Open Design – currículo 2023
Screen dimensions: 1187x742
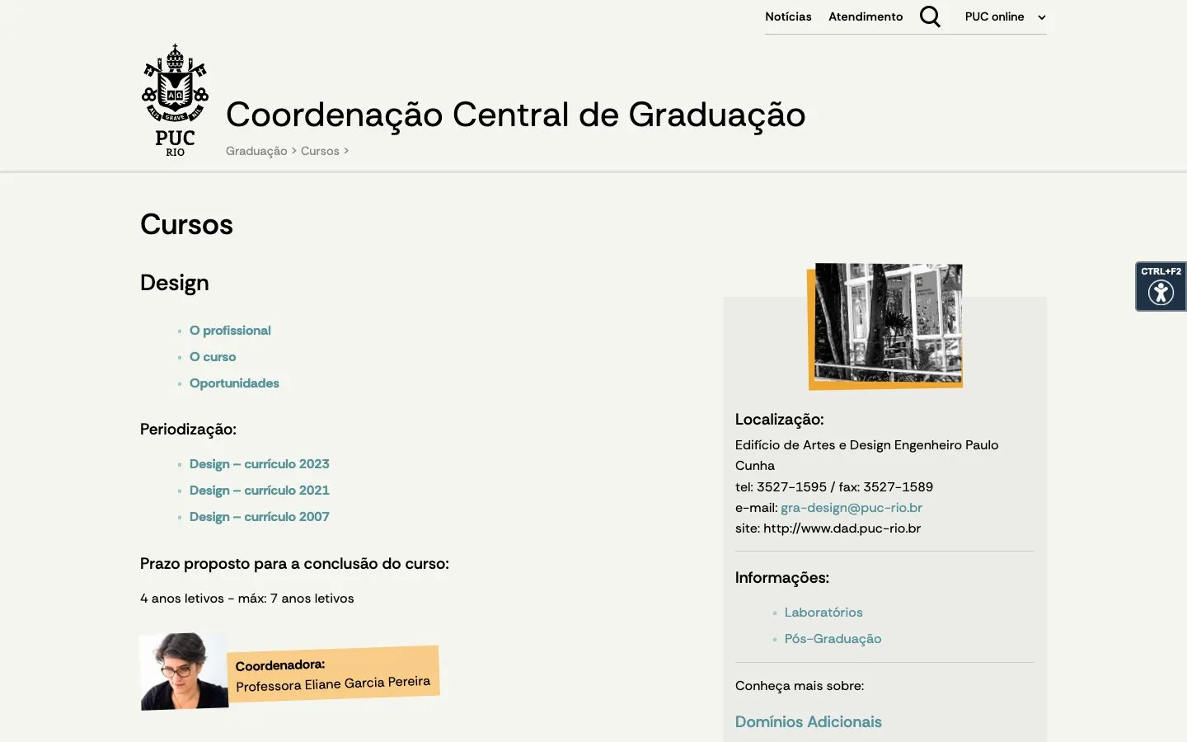[260, 464]
